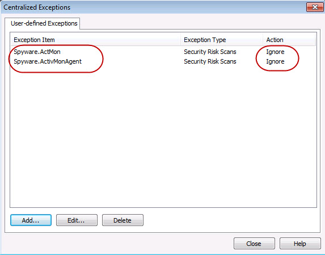Select the Spyware.ActivMonAgent exception row
The width and height of the screenshot is (325, 255).
163,61
